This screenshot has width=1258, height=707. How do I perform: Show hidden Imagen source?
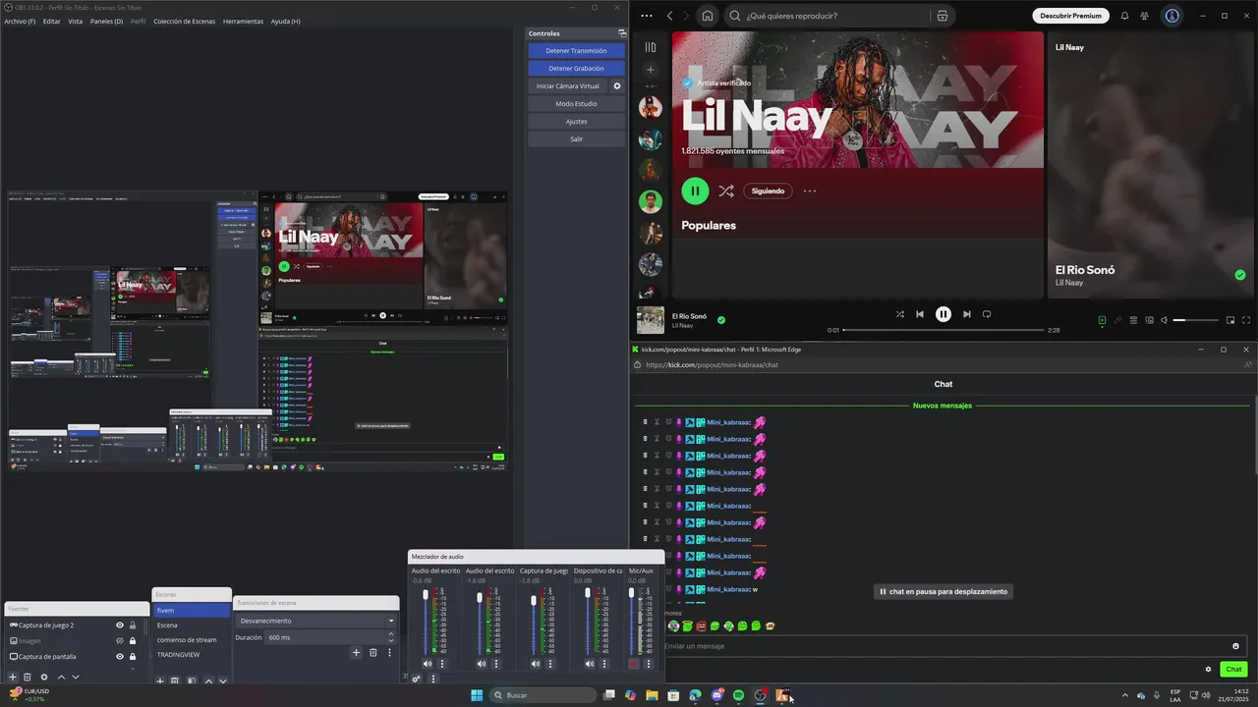(120, 640)
